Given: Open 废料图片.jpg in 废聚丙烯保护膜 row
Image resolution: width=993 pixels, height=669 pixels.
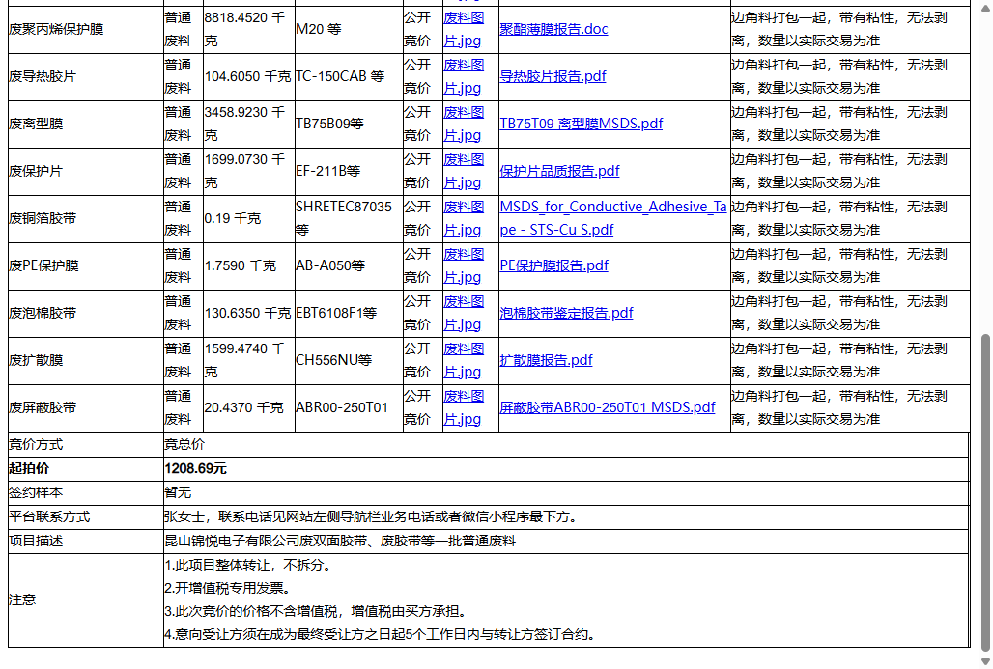Looking at the screenshot, I should click(463, 29).
